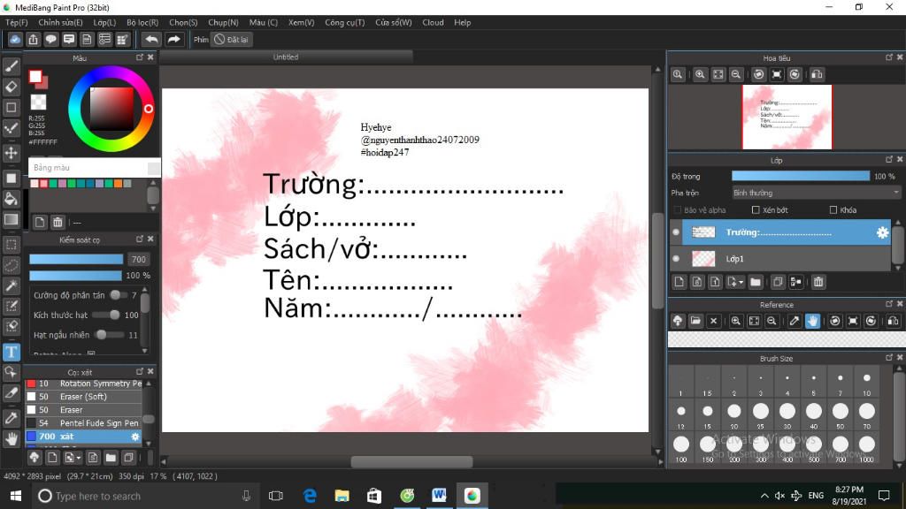Toggle the transparent color swatch

point(38,103)
